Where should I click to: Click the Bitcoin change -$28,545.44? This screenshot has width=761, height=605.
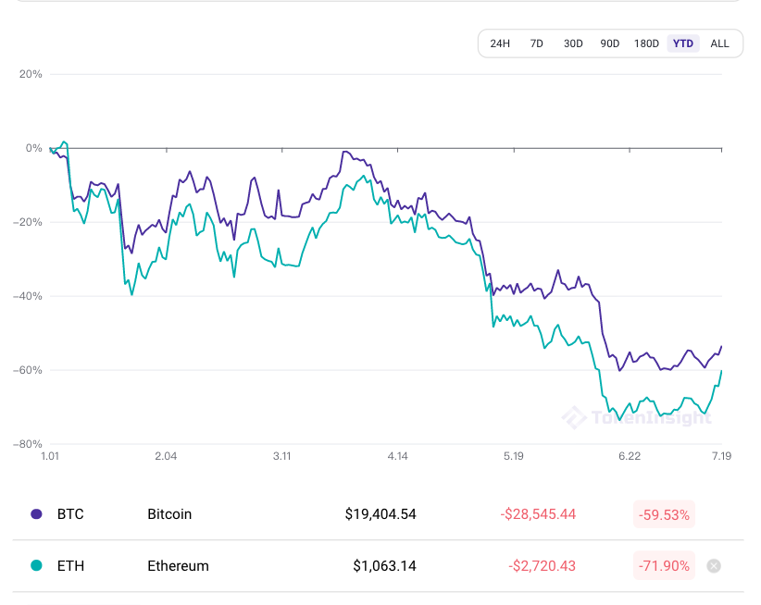[538, 513]
